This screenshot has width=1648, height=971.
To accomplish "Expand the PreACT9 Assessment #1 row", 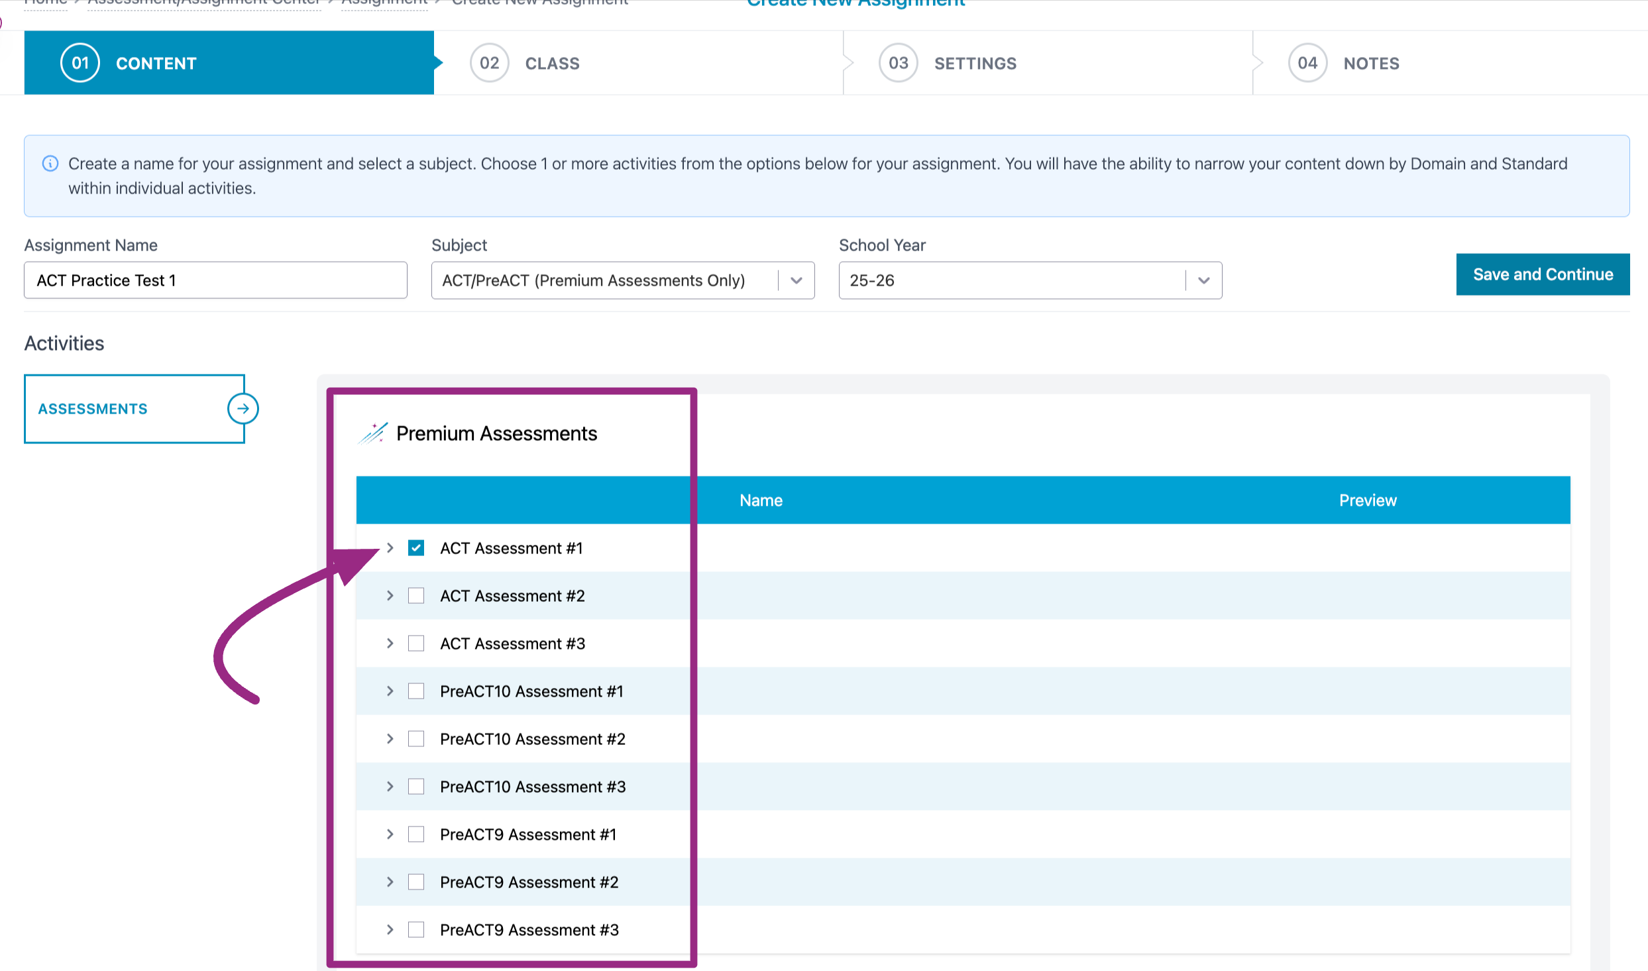I will [390, 834].
